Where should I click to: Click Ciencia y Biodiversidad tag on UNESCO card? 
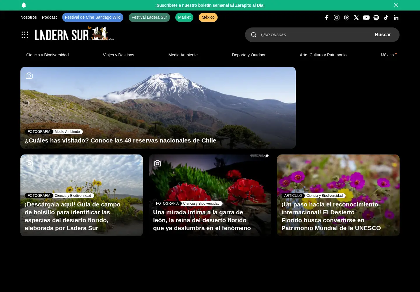[325, 196]
